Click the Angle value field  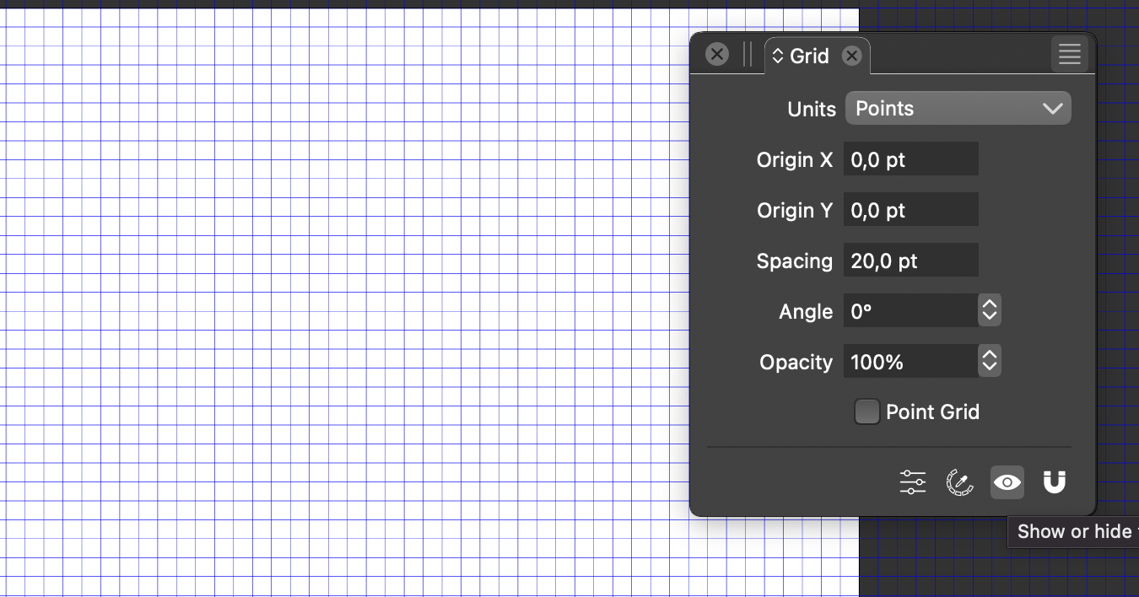click(x=910, y=311)
